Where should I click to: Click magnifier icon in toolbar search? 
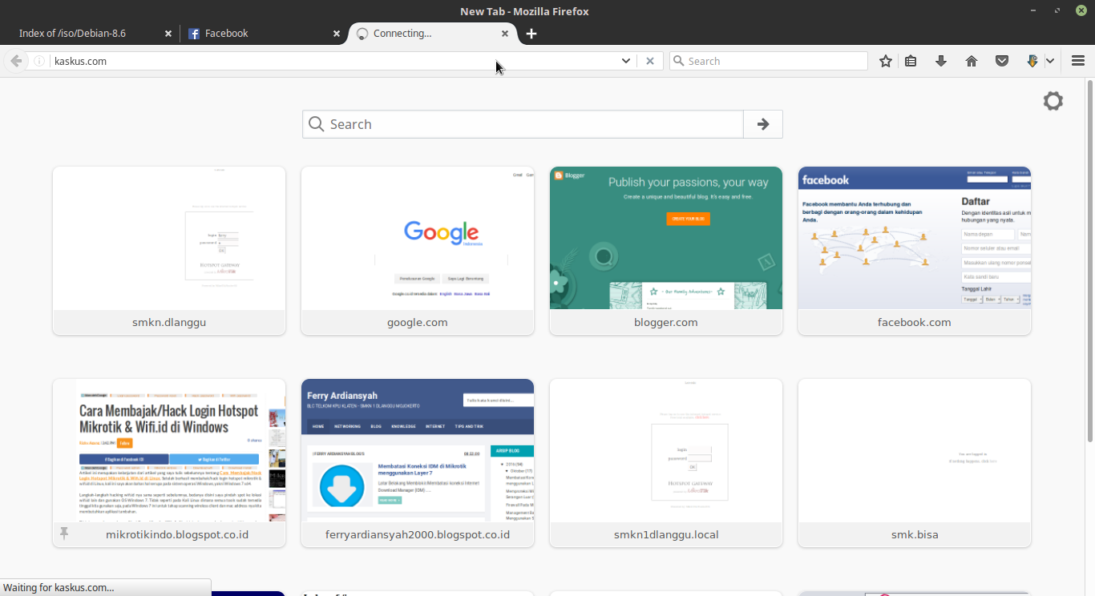click(x=679, y=61)
